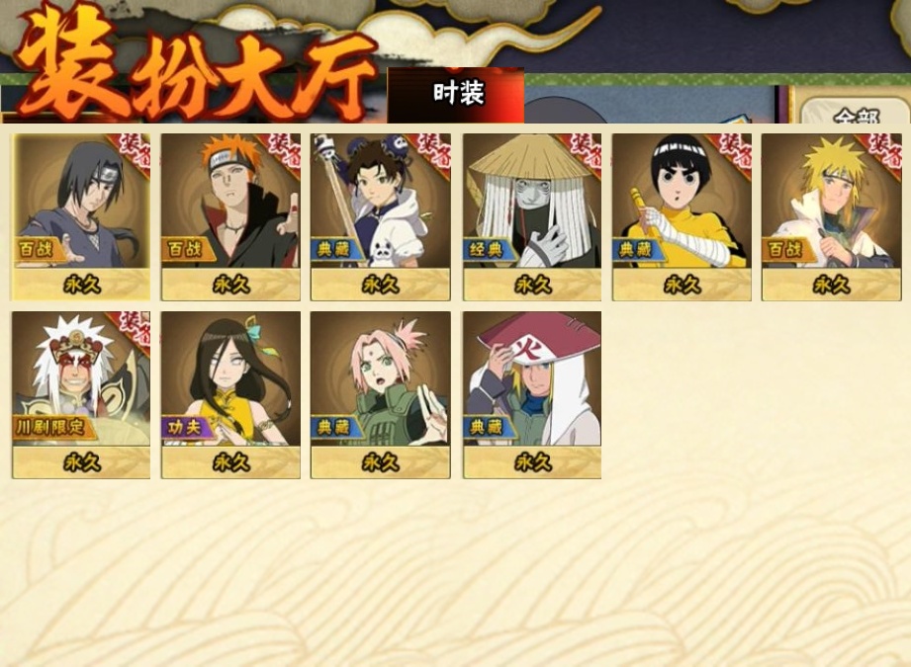Image resolution: width=911 pixels, height=667 pixels.
Task: Select the Minato 百战 costume card
Action: [832, 217]
